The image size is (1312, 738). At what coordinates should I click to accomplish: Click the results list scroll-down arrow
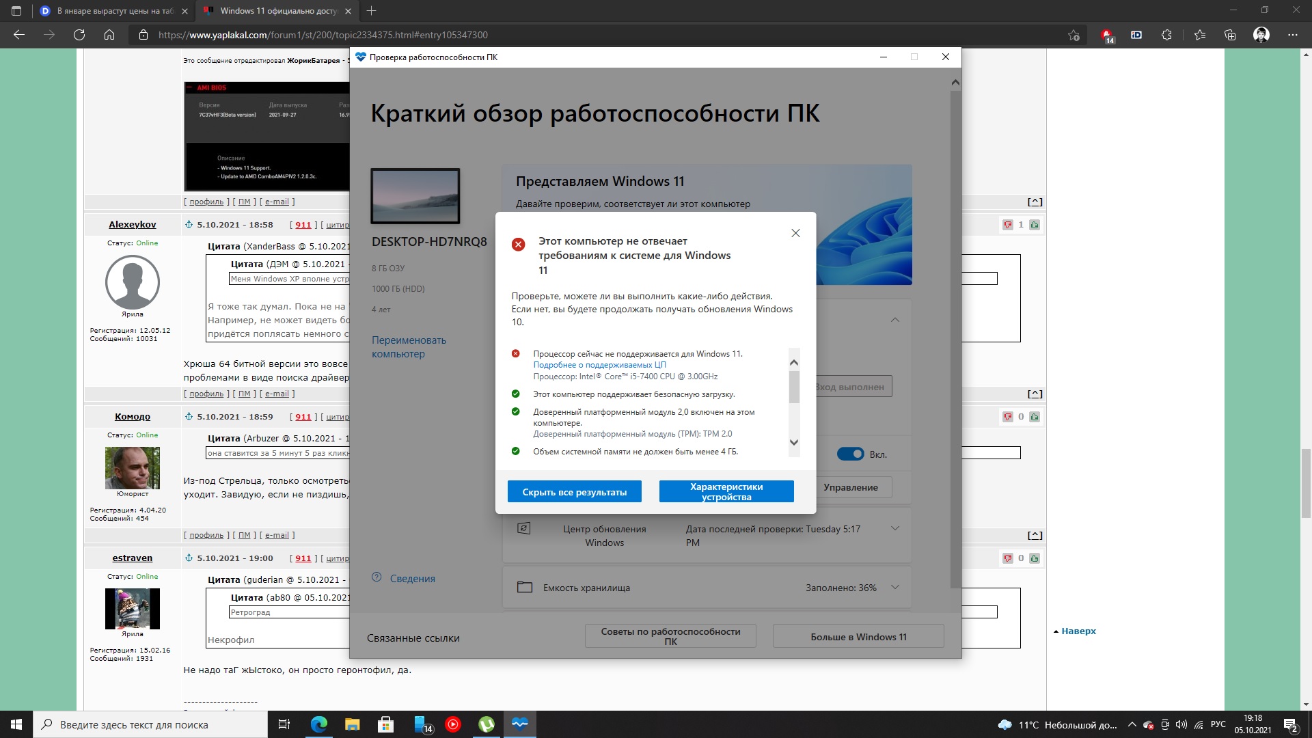[794, 442]
